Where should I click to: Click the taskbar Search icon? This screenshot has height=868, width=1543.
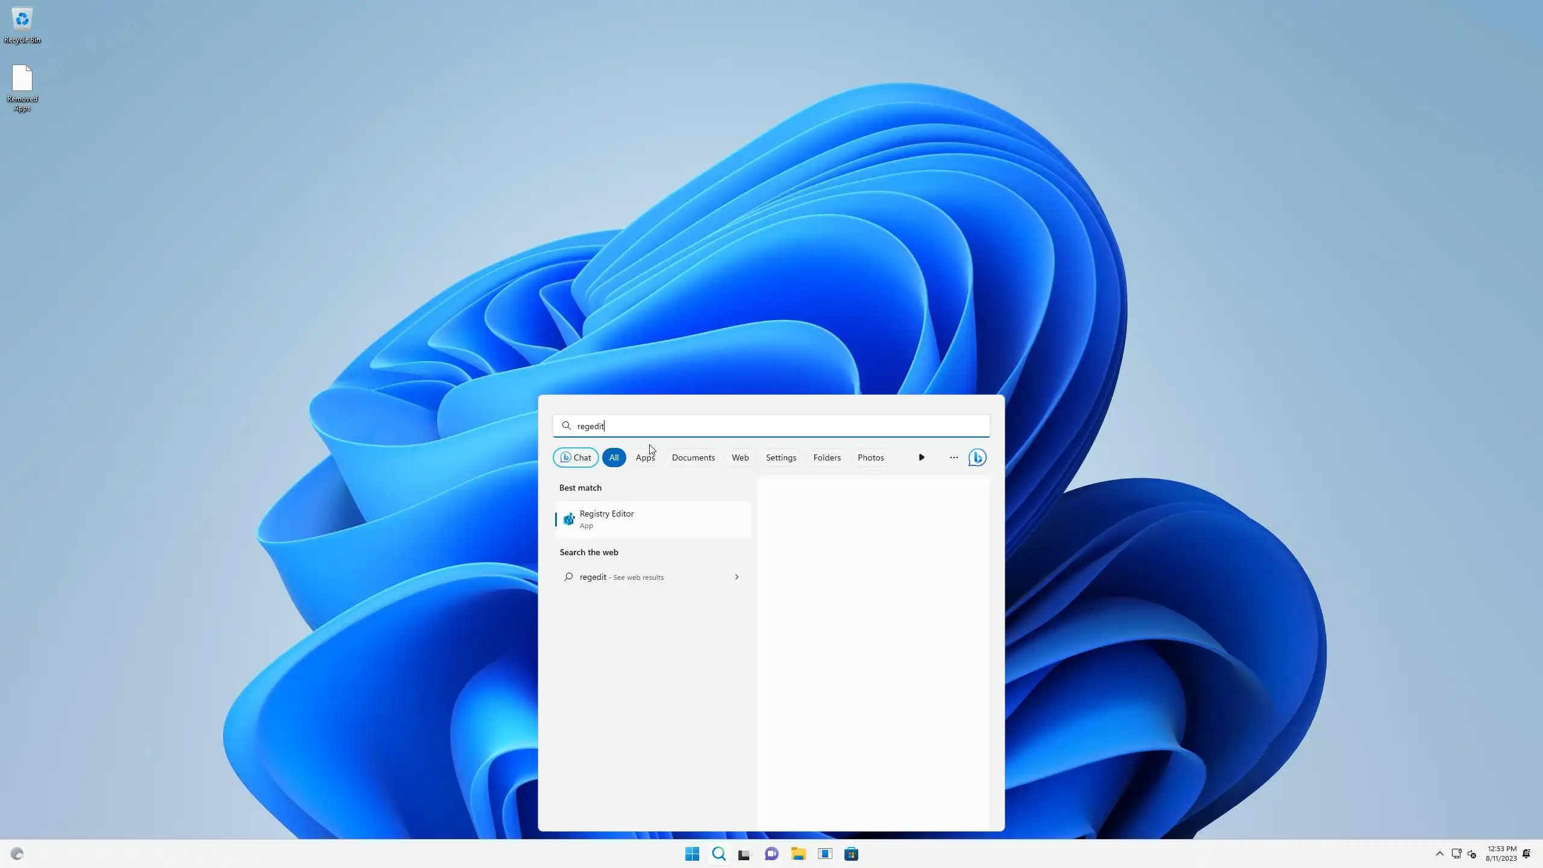pos(718,854)
